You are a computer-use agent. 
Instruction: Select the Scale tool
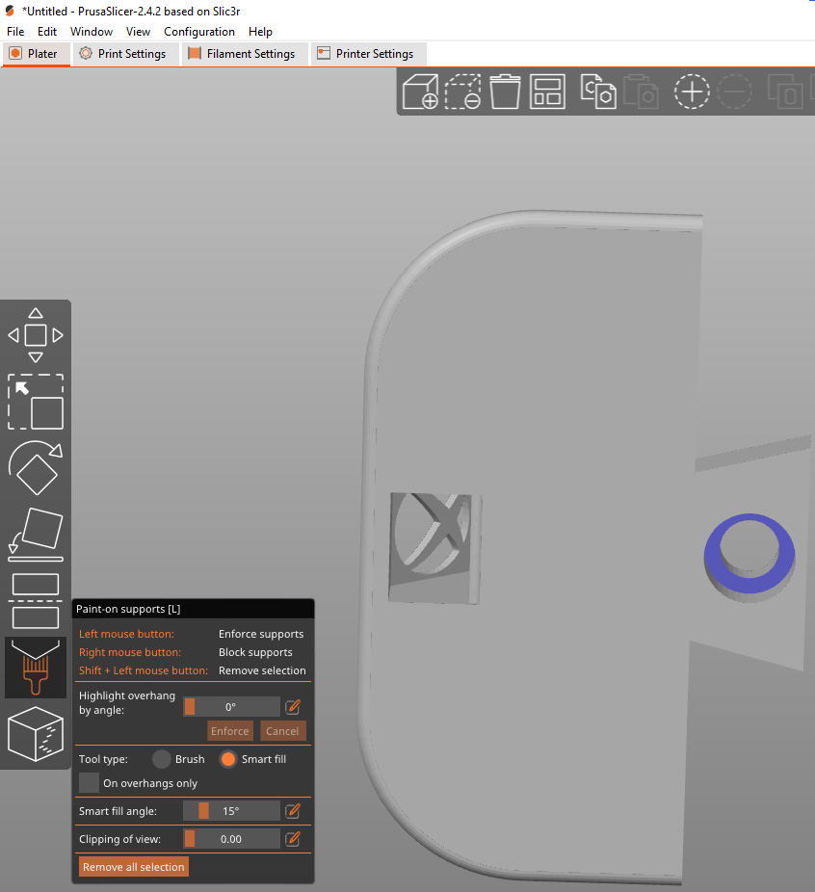click(x=36, y=402)
